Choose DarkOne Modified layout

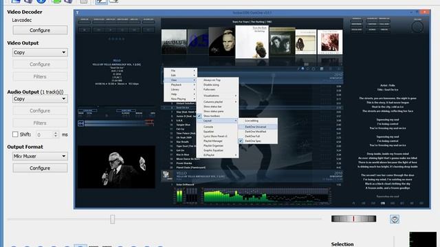258,132
